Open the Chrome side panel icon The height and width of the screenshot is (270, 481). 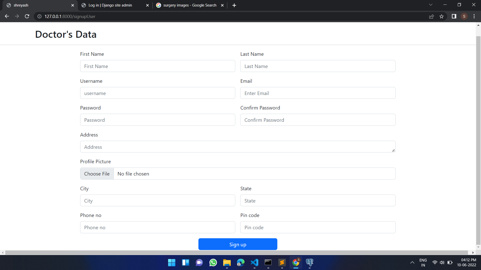(x=454, y=16)
